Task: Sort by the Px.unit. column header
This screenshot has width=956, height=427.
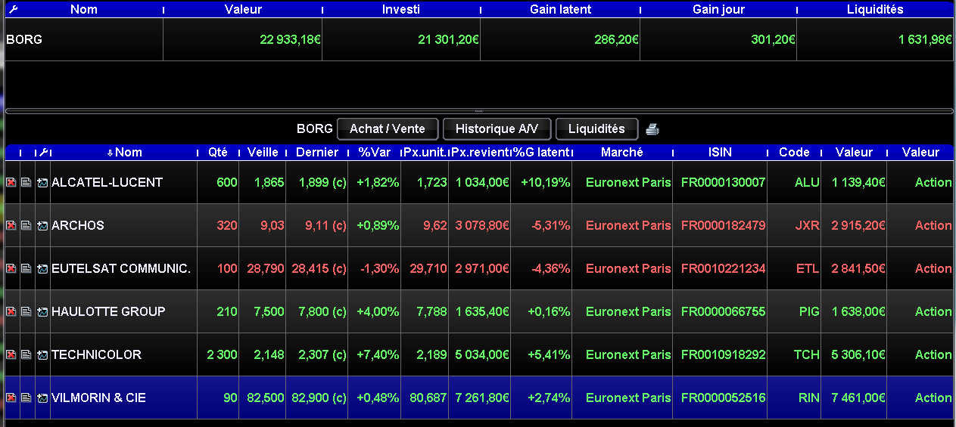Action: click(425, 153)
